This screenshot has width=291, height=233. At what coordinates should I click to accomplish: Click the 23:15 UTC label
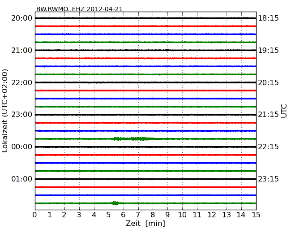pos(268,179)
